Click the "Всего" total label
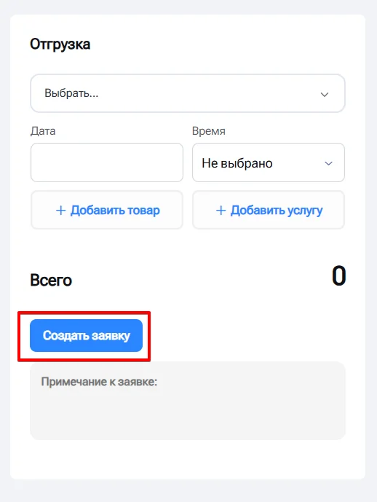 pos(51,280)
